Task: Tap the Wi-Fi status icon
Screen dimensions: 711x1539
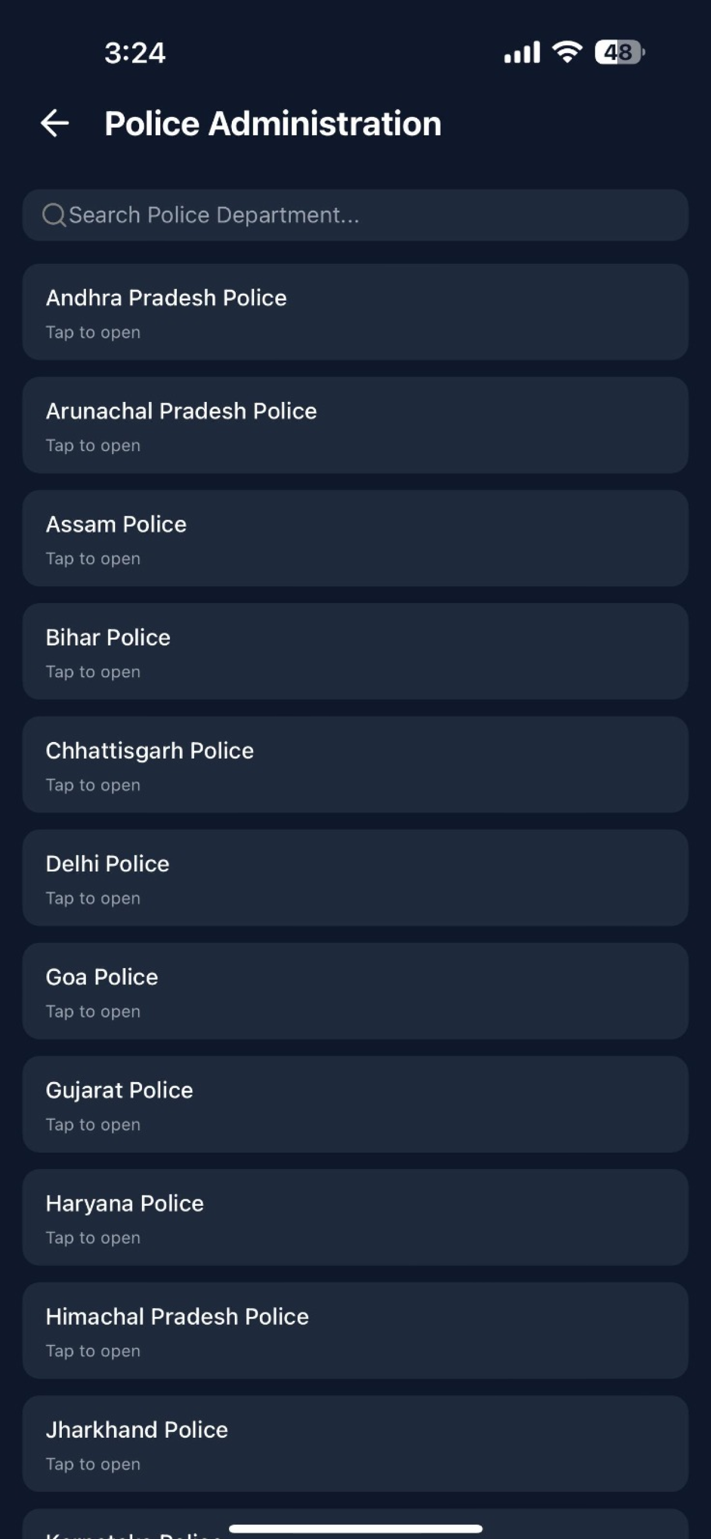Action: pyautogui.click(x=567, y=52)
